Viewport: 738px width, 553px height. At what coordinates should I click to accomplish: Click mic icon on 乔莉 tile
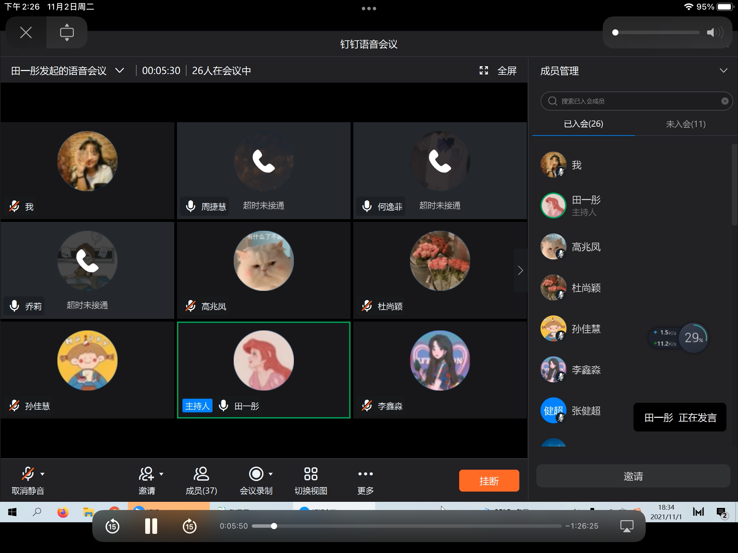pyautogui.click(x=14, y=306)
